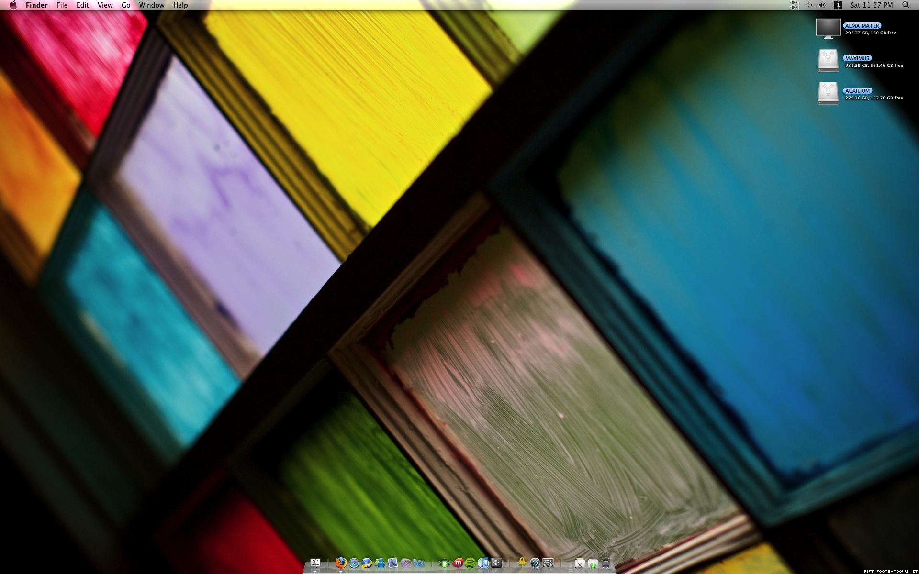Viewport: 919px width, 574px height.
Task: Select the ALMA MATER drive icon
Action: click(x=828, y=29)
